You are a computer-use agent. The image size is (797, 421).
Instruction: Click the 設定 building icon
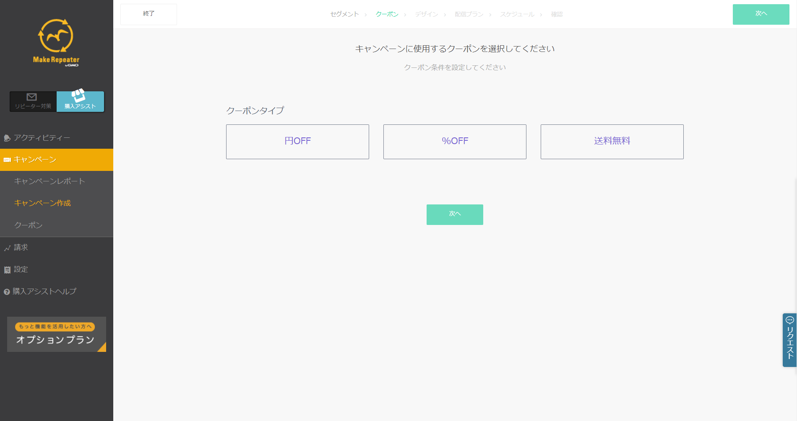pos(7,270)
